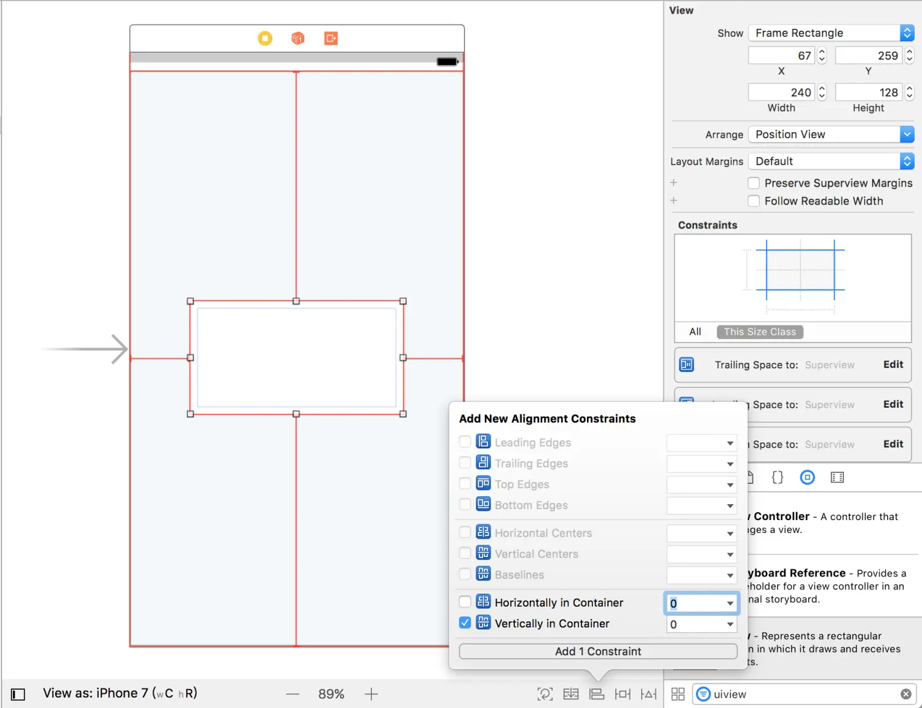Screen dimensions: 922x708
Task: Open the Add New Constraints pin button
Action: [x=623, y=694]
